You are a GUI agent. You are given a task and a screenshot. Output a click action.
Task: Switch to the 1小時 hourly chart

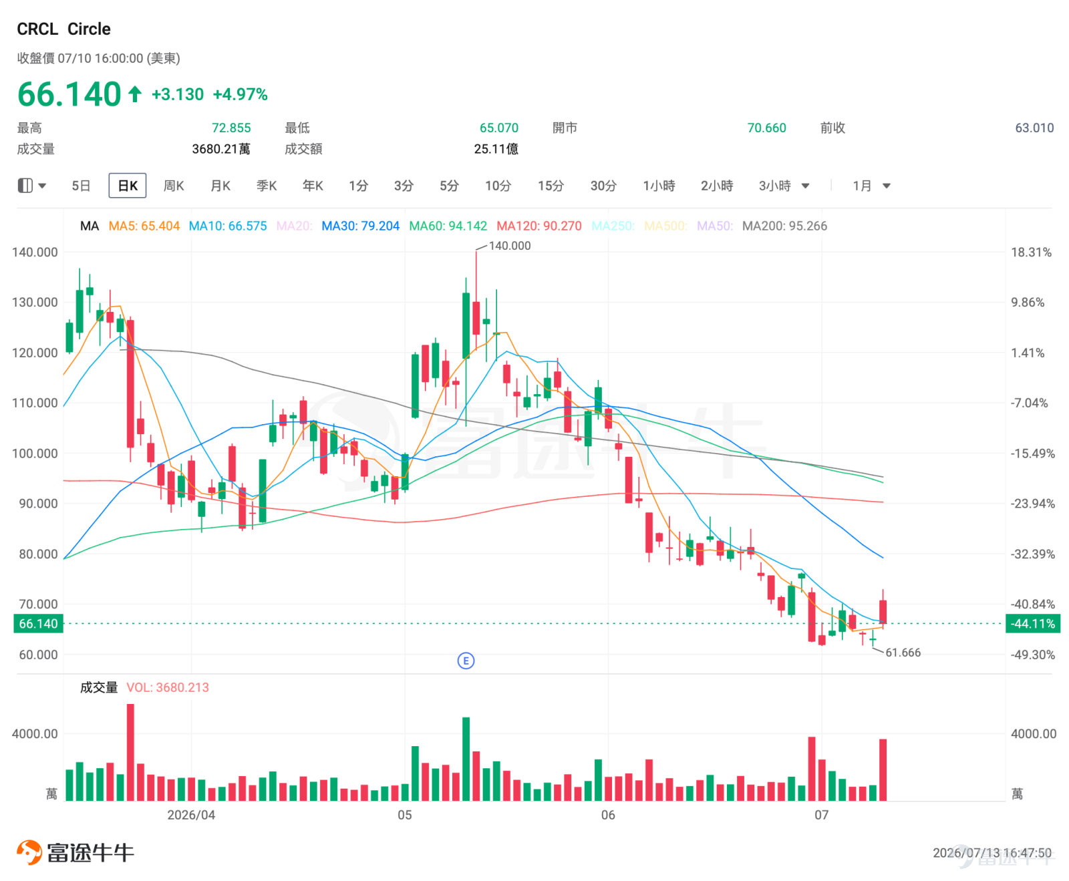point(659,186)
